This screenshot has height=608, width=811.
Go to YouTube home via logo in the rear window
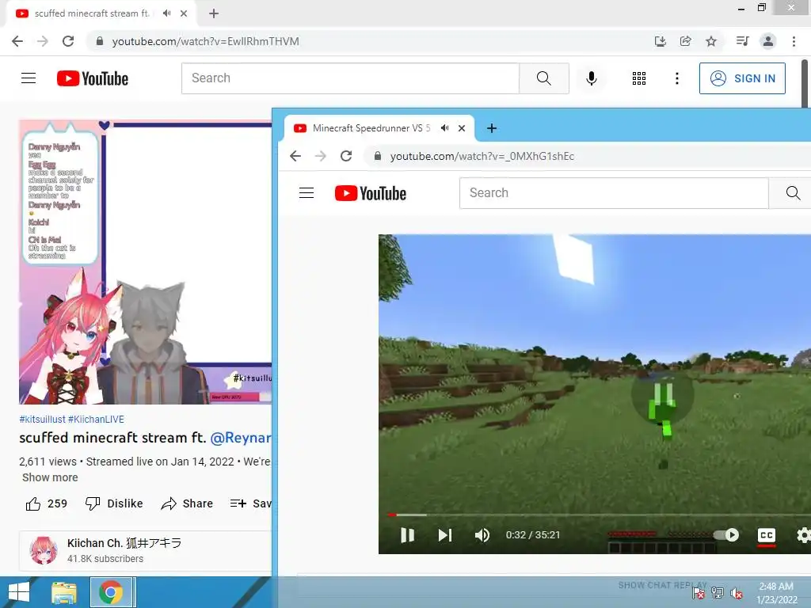click(93, 78)
